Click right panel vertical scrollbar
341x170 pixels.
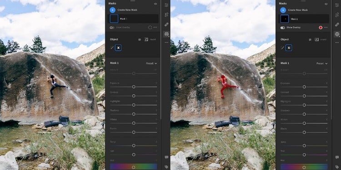[x=331, y=60]
